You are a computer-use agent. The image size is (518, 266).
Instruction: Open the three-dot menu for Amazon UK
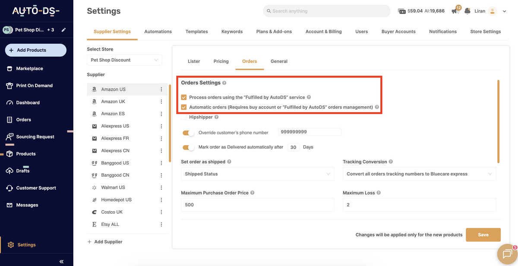pos(161,101)
